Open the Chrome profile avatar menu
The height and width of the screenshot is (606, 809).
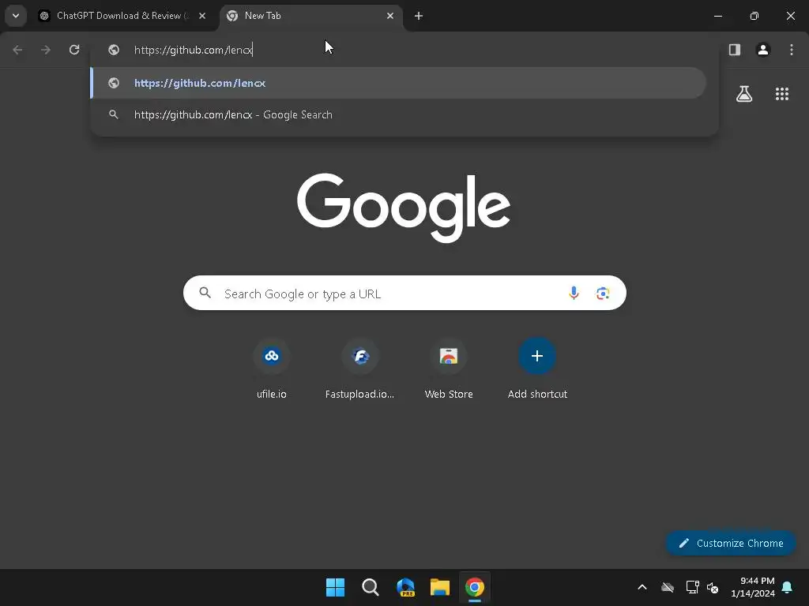click(763, 50)
